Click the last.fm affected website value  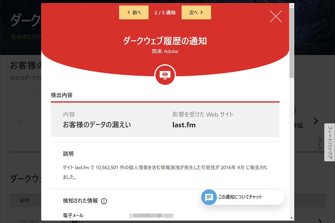[x=184, y=125]
